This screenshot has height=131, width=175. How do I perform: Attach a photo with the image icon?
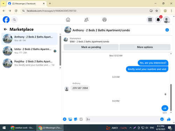[x=70, y=119]
